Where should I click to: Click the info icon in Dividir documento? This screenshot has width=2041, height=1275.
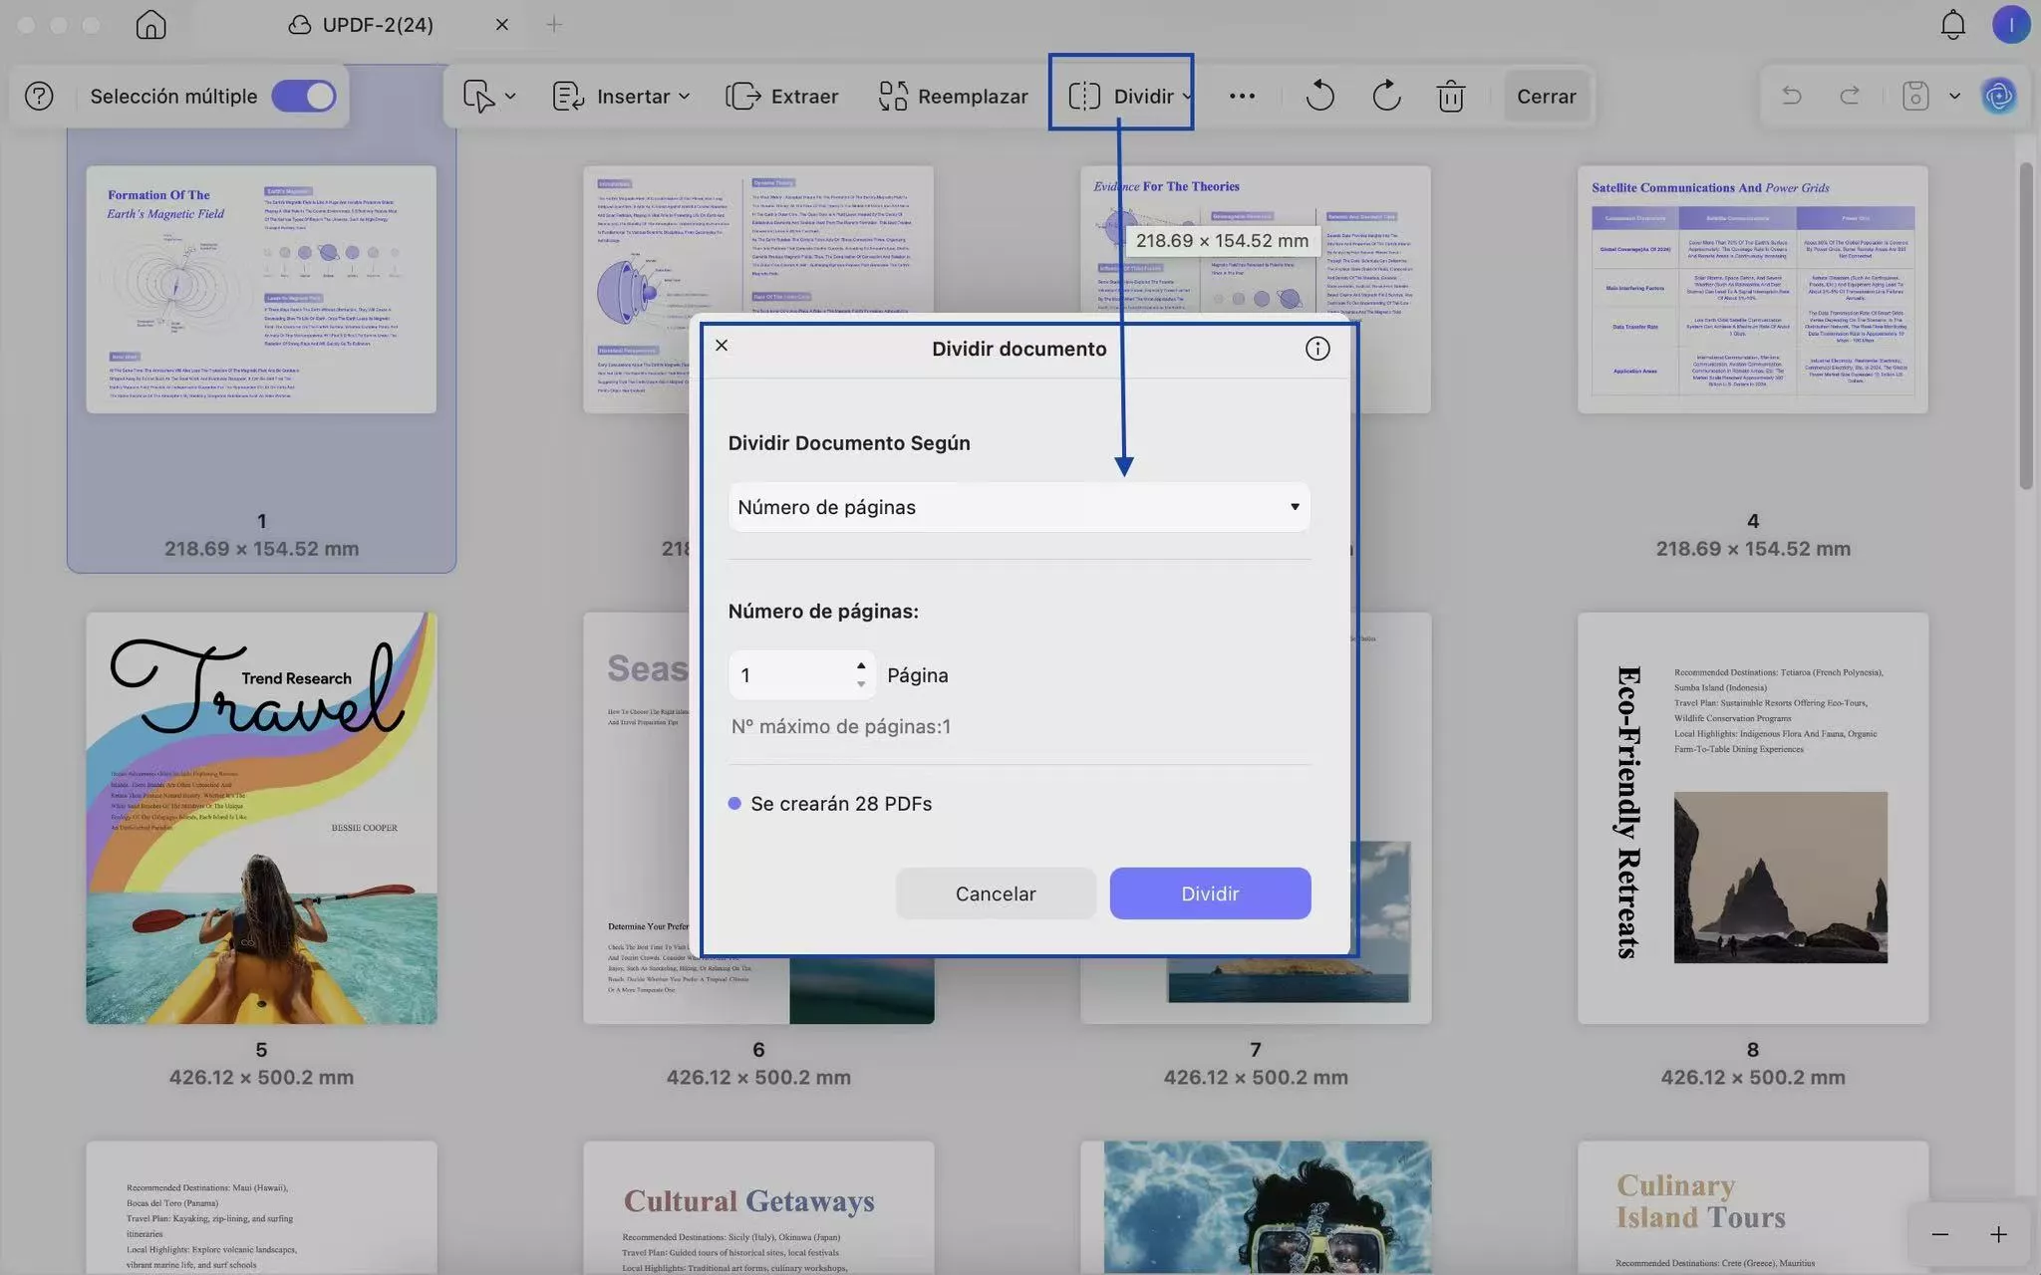(x=1316, y=349)
